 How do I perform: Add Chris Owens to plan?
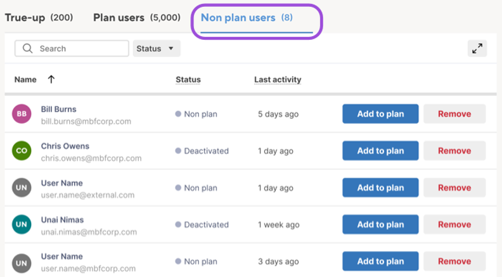380,150
